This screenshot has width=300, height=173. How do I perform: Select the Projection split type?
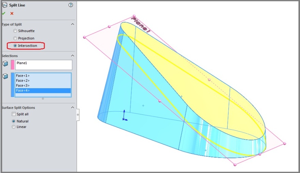15,38
